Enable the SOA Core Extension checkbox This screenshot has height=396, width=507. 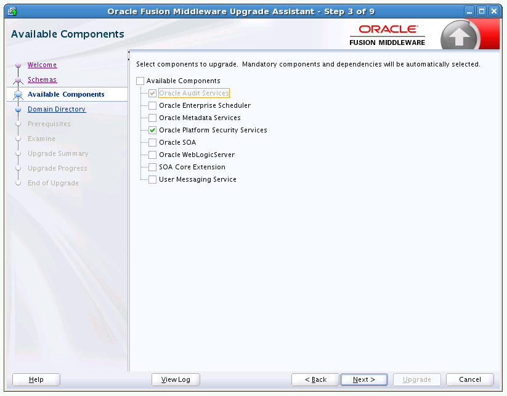coord(152,167)
